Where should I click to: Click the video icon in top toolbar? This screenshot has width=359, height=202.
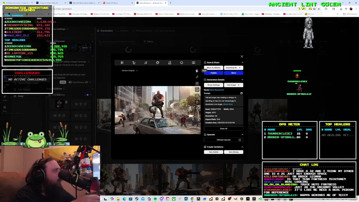(x=194, y=63)
